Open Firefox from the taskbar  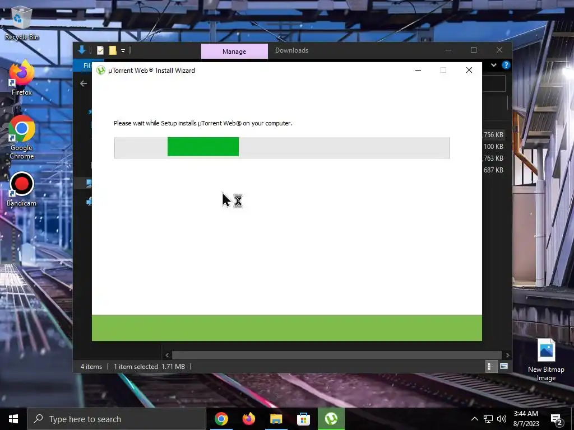point(248,419)
